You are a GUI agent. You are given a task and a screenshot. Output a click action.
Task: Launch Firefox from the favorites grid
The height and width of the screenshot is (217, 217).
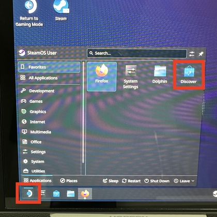coord(102,76)
